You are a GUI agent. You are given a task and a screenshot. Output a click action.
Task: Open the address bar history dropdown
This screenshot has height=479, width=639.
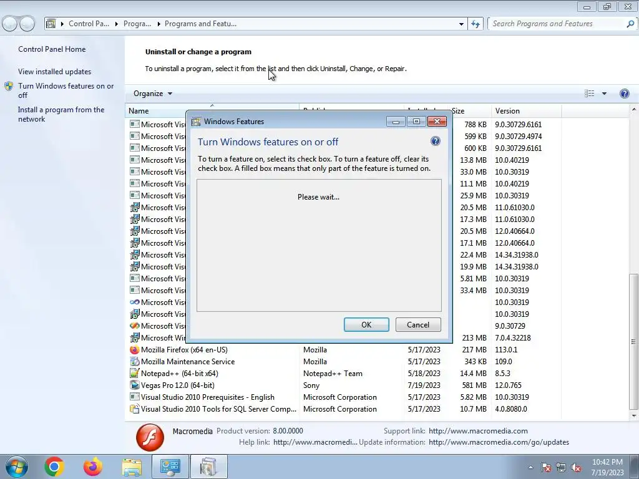tap(461, 24)
